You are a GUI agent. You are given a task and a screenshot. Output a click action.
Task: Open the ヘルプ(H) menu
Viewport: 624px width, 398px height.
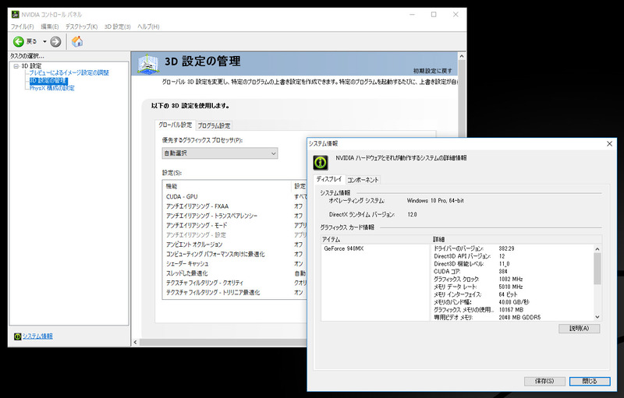pyautogui.click(x=148, y=26)
